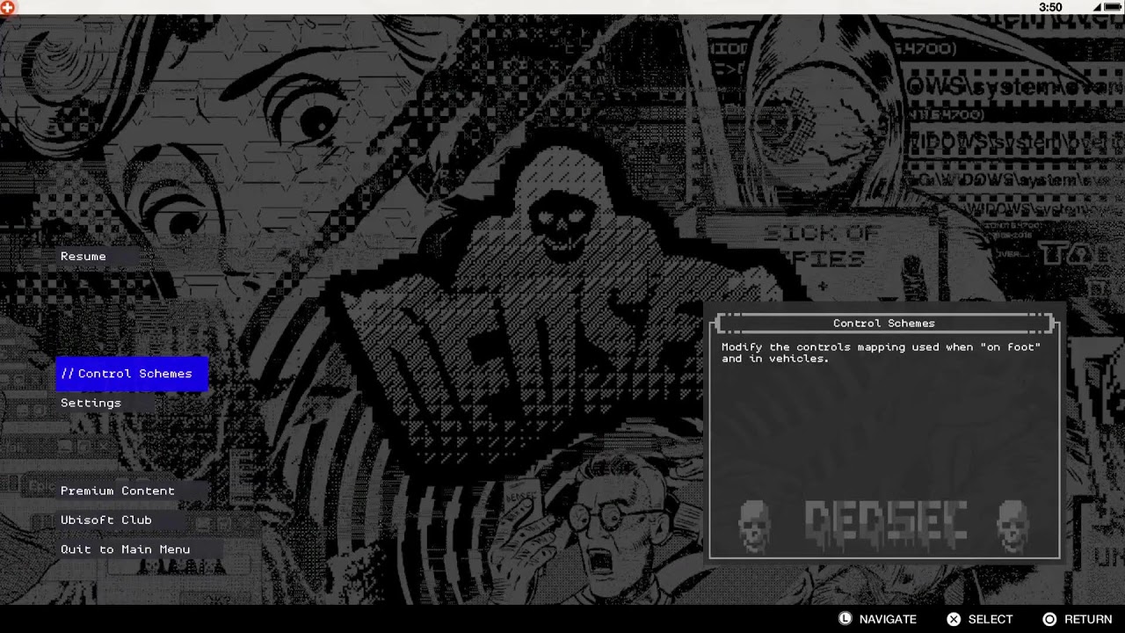This screenshot has width=1125, height=633.
Task: Click the red icon in top-left corner
Action: coord(7,7)
